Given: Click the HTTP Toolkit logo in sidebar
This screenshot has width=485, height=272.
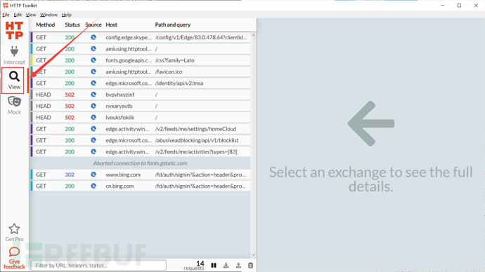Looking at the screenshot, I should pyautogui.click(x=14, y=31).
